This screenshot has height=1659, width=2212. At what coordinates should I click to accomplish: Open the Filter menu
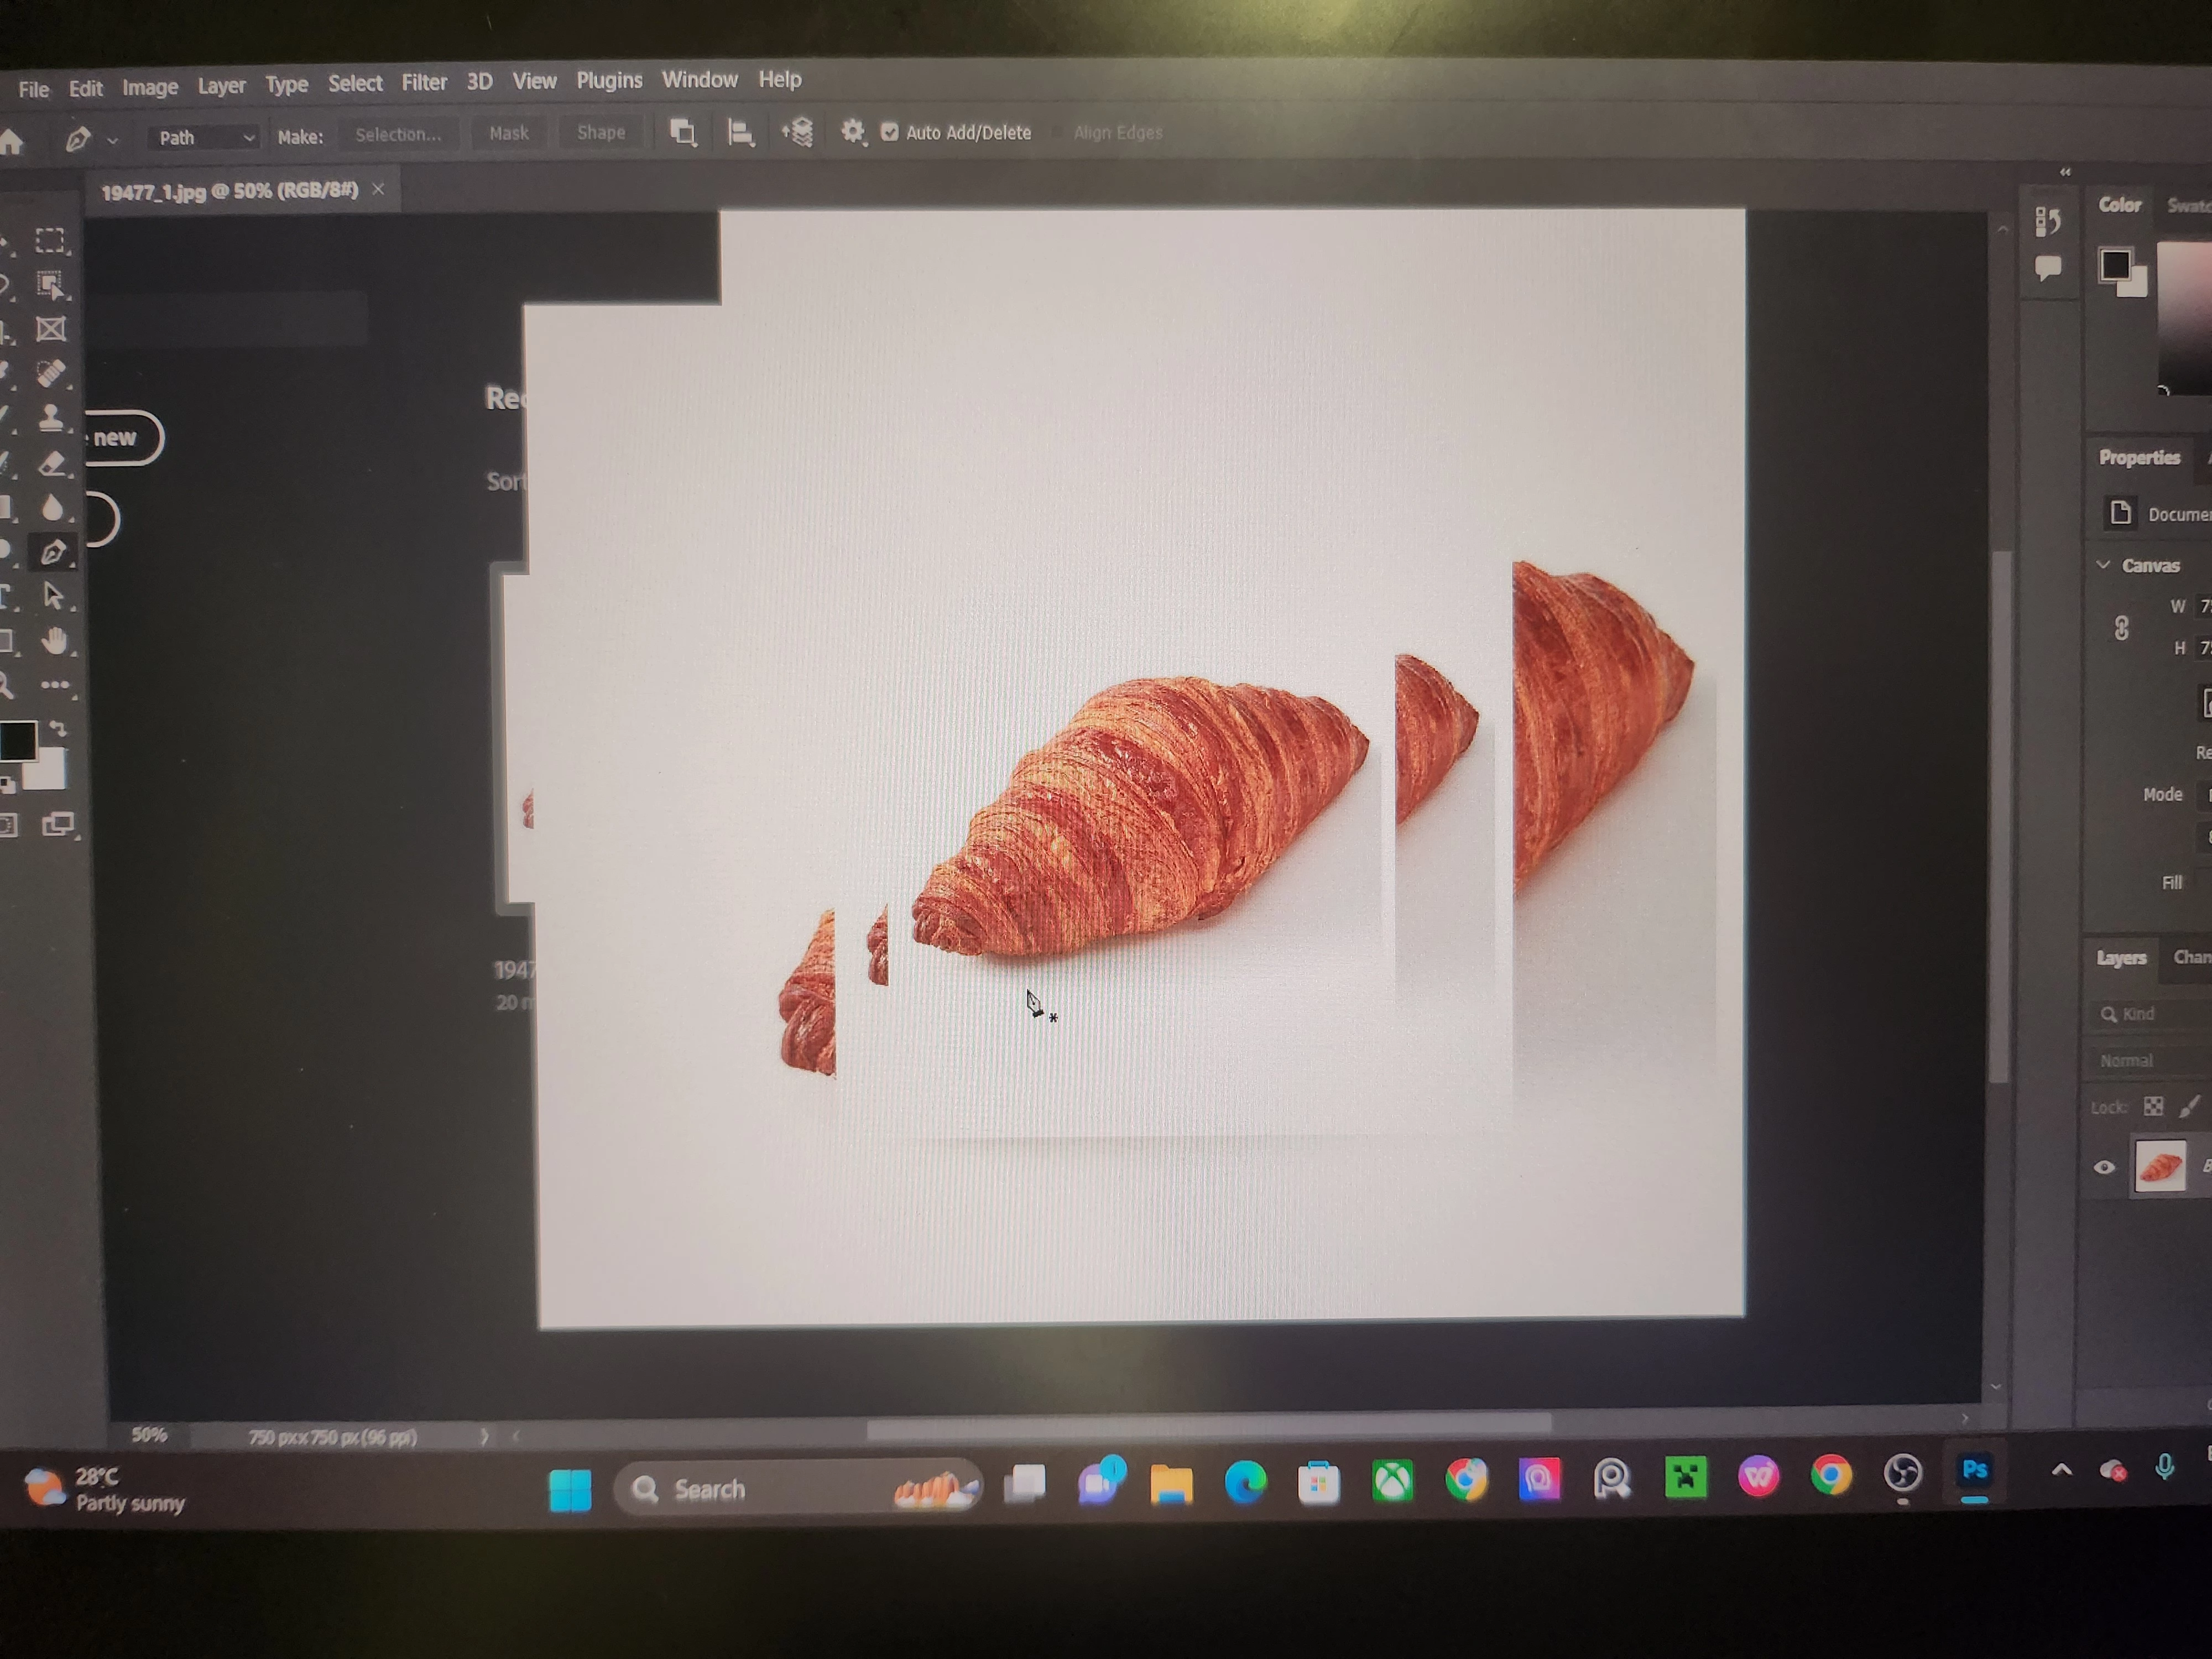coord(424,83)
